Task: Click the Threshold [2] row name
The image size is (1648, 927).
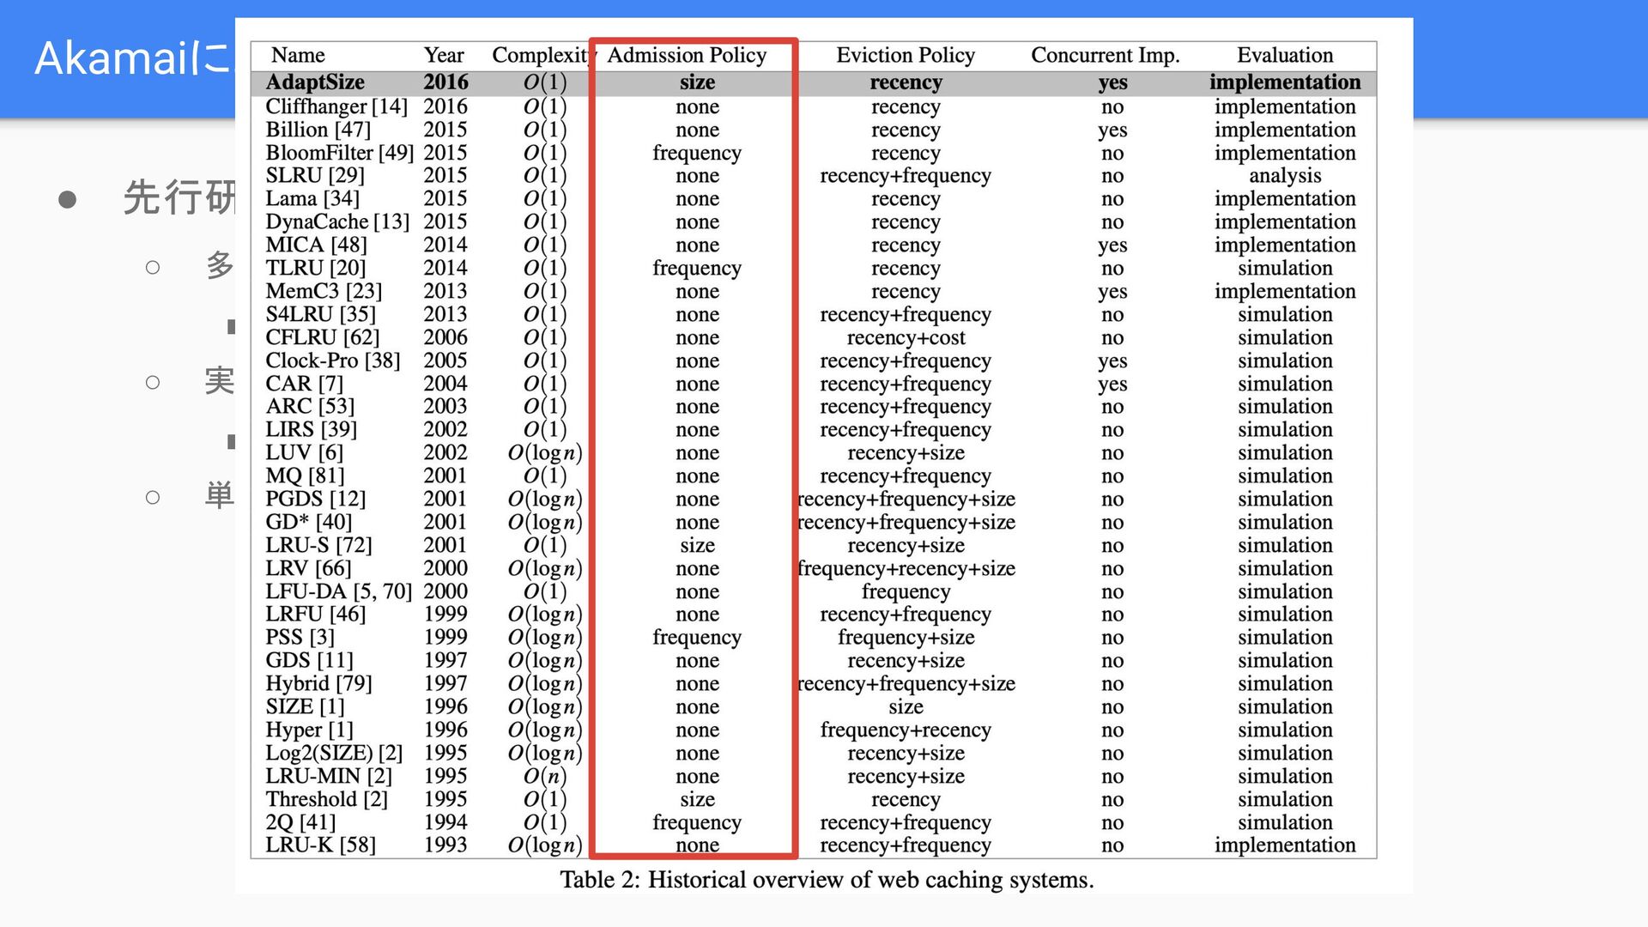Action: pyautogui.click(x=326, y=799)
